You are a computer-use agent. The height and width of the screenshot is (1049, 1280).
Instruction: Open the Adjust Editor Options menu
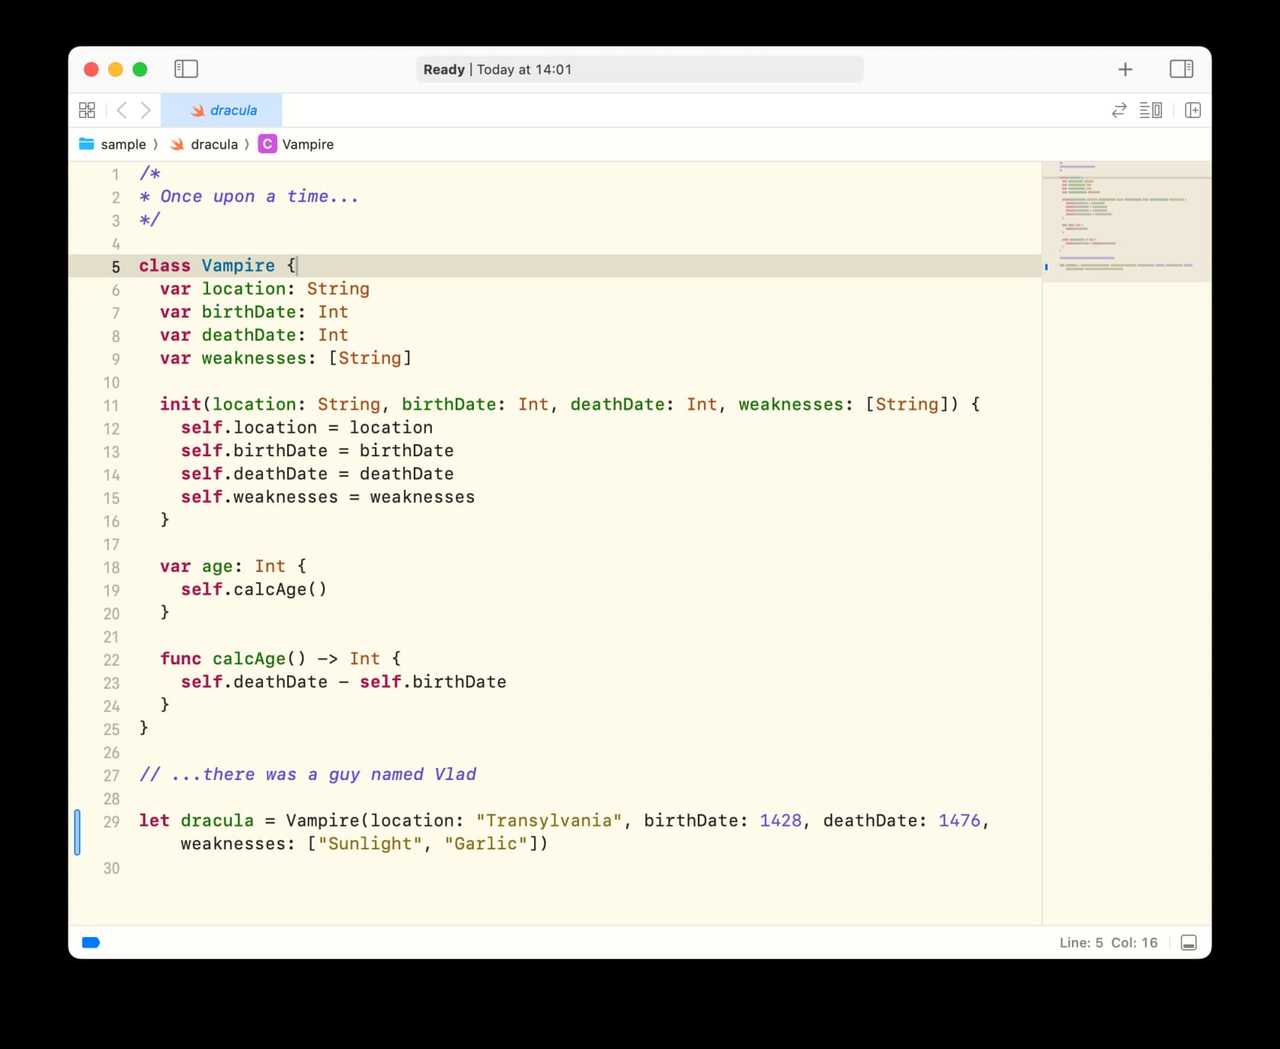point(1150,110)
